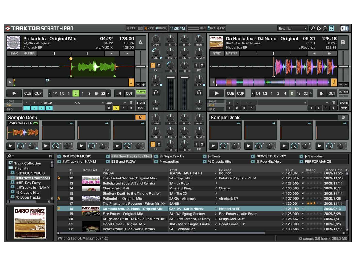
Task: Toggle SYNC on Deck B
Action: tap(217, 54)
